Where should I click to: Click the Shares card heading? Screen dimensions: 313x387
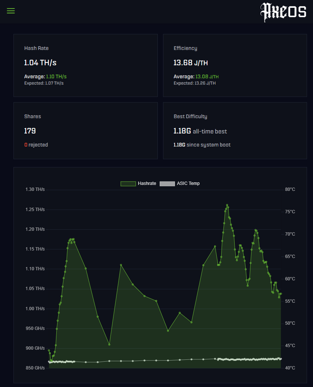point(32,116)
